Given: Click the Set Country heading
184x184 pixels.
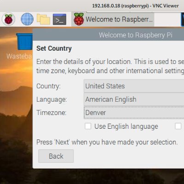Looking at the screenshot, I should 54,48.
